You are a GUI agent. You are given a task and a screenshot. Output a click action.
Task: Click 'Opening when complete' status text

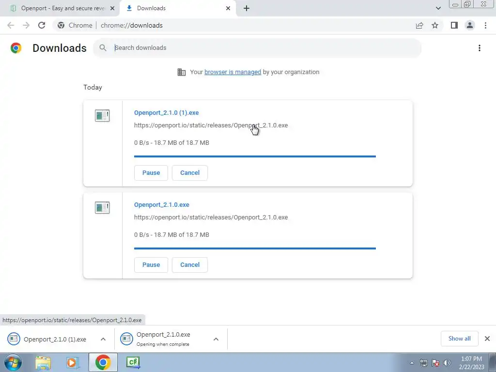point(163,344)
